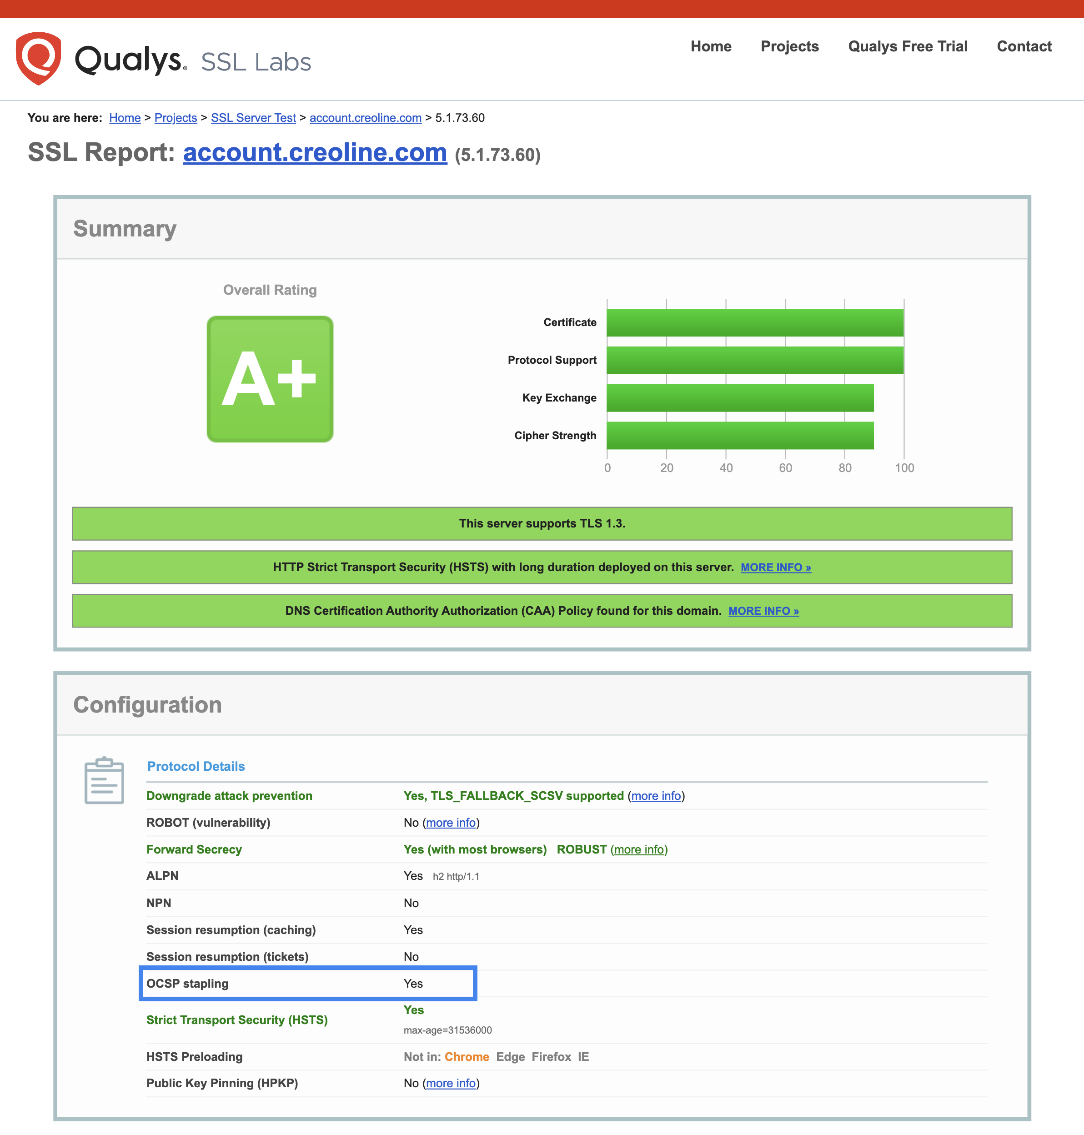Click the Key Exchange score bar
Image resolution: width=1084 pixels, height=1135 pixels.
pyautogui.click(x=740, y=398)
